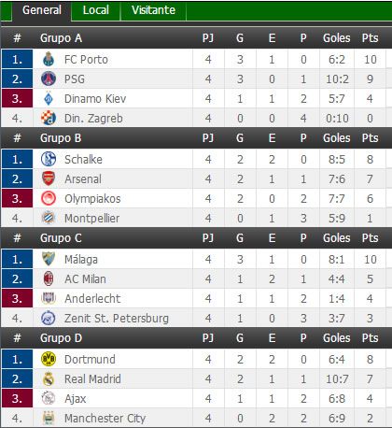Viewport: 392px width, 428px height.
Task: Open the Ajax team link
Action: tap(75, 399)
